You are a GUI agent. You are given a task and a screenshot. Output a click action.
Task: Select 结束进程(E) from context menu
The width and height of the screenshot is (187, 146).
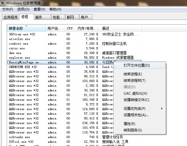click(133, 74)
